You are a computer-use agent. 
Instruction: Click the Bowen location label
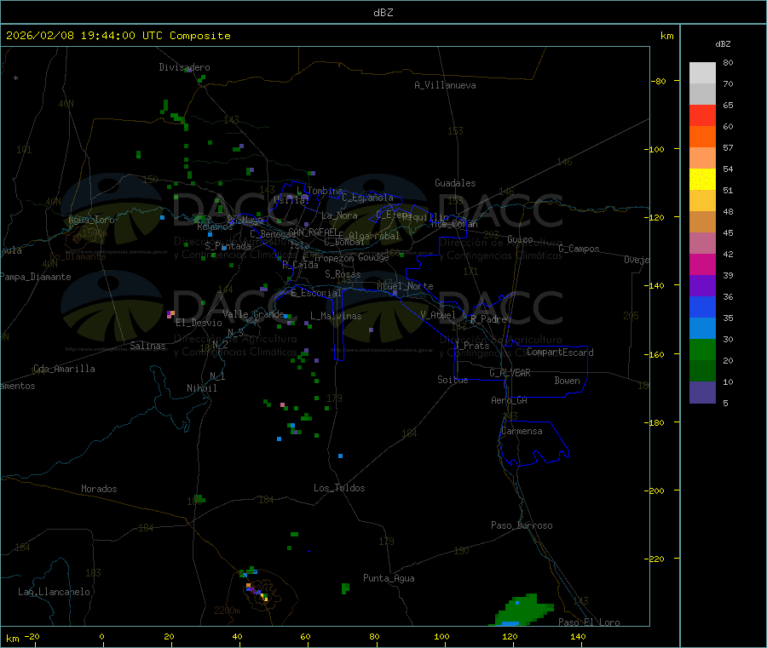click(568, 381)
